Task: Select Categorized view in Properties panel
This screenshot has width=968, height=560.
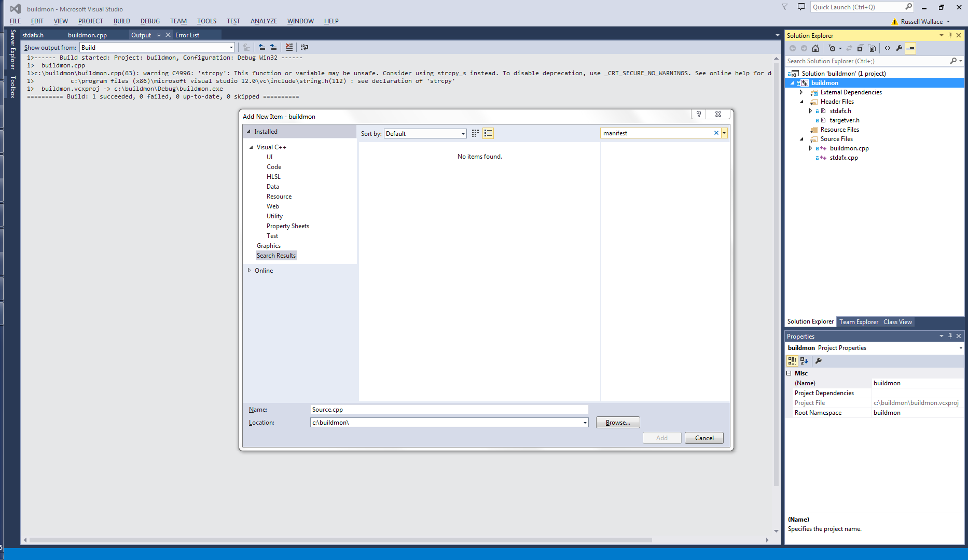Action: point(792,361)
